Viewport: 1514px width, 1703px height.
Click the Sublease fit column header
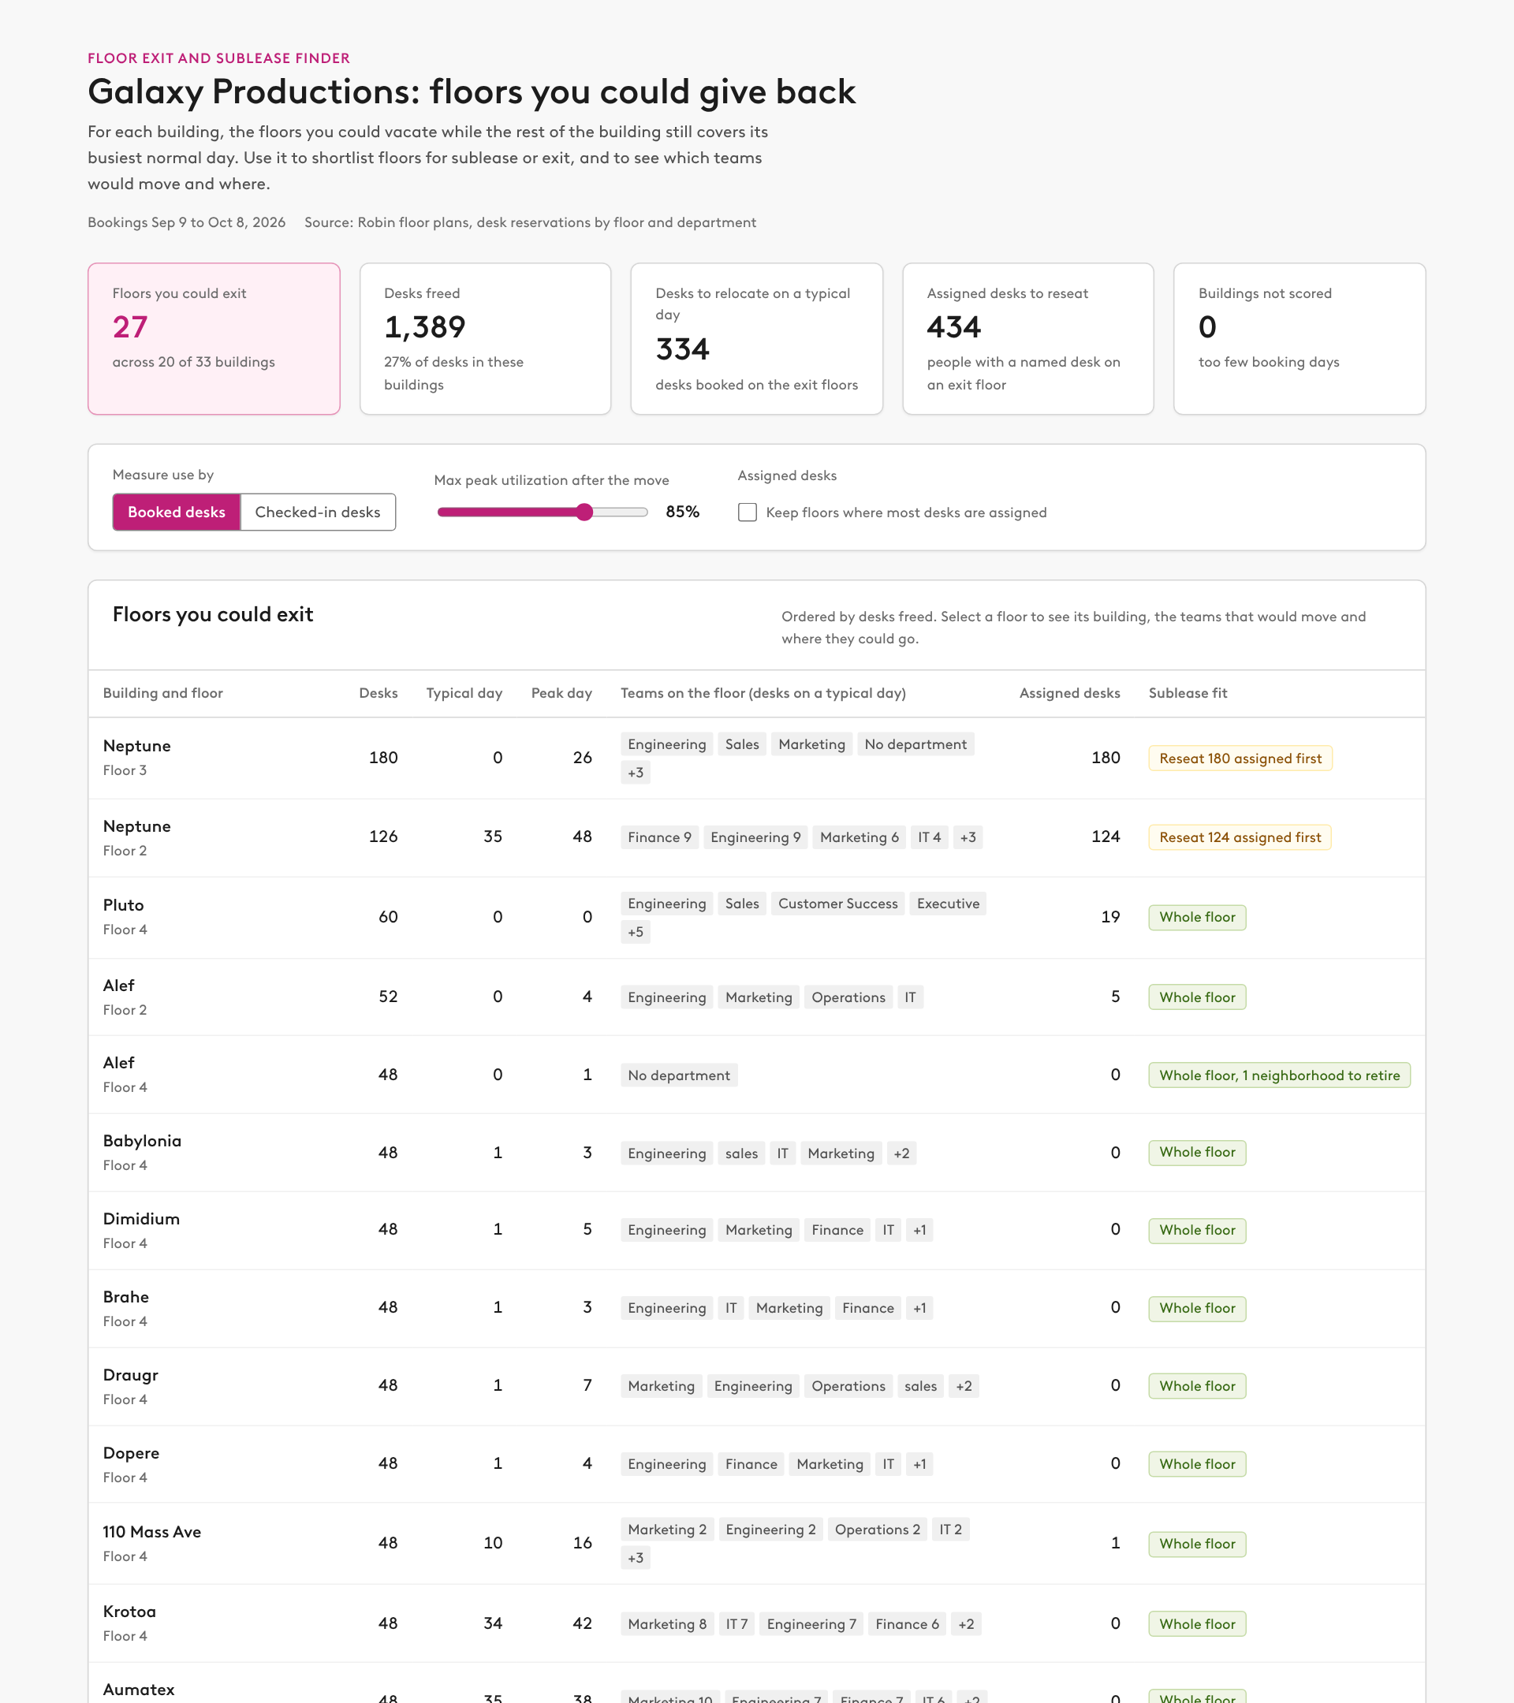[x=1188, y=692]
